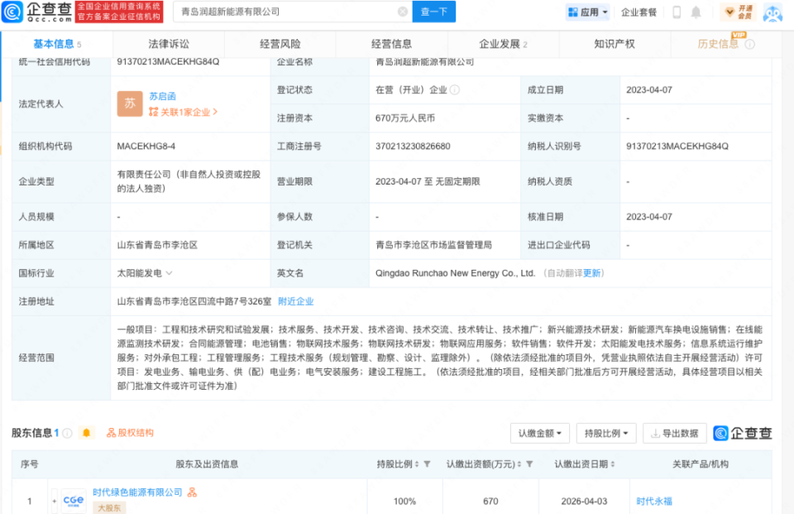Click CGE shareholder logo thumbnail
Viewport: 794px width, 514px height.
74,501
